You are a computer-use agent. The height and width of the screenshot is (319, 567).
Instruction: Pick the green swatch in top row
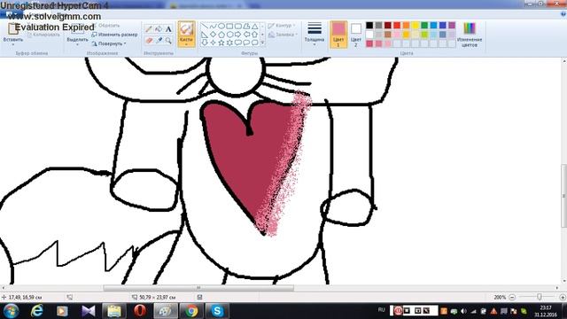(424, 26)
